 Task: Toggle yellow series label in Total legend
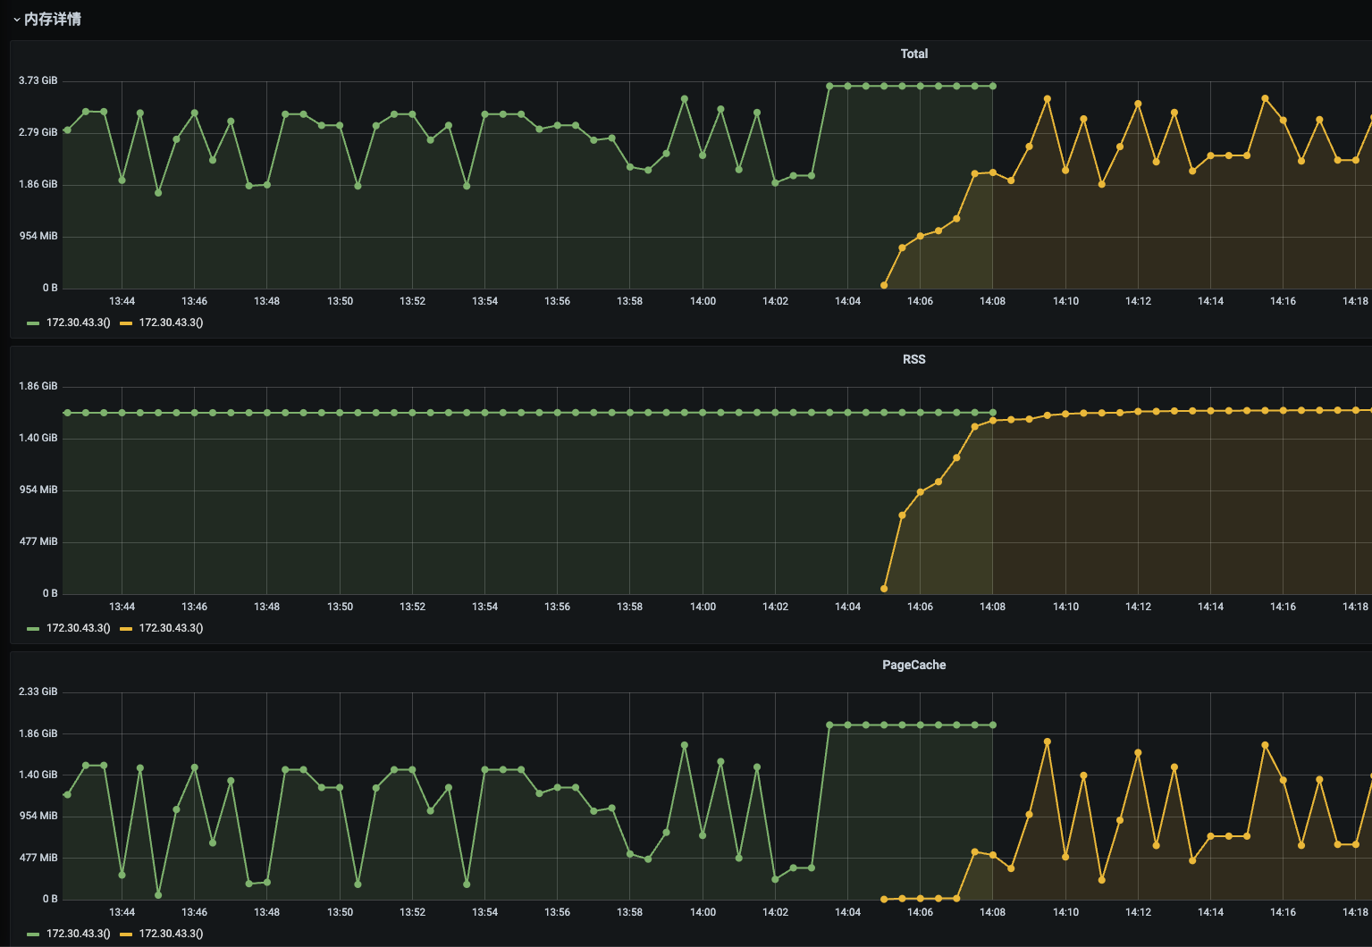click(x=171, y=323)
